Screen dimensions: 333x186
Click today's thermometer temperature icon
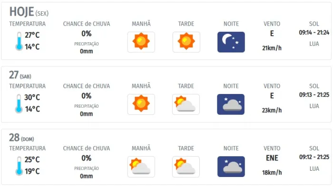[19, 41]
